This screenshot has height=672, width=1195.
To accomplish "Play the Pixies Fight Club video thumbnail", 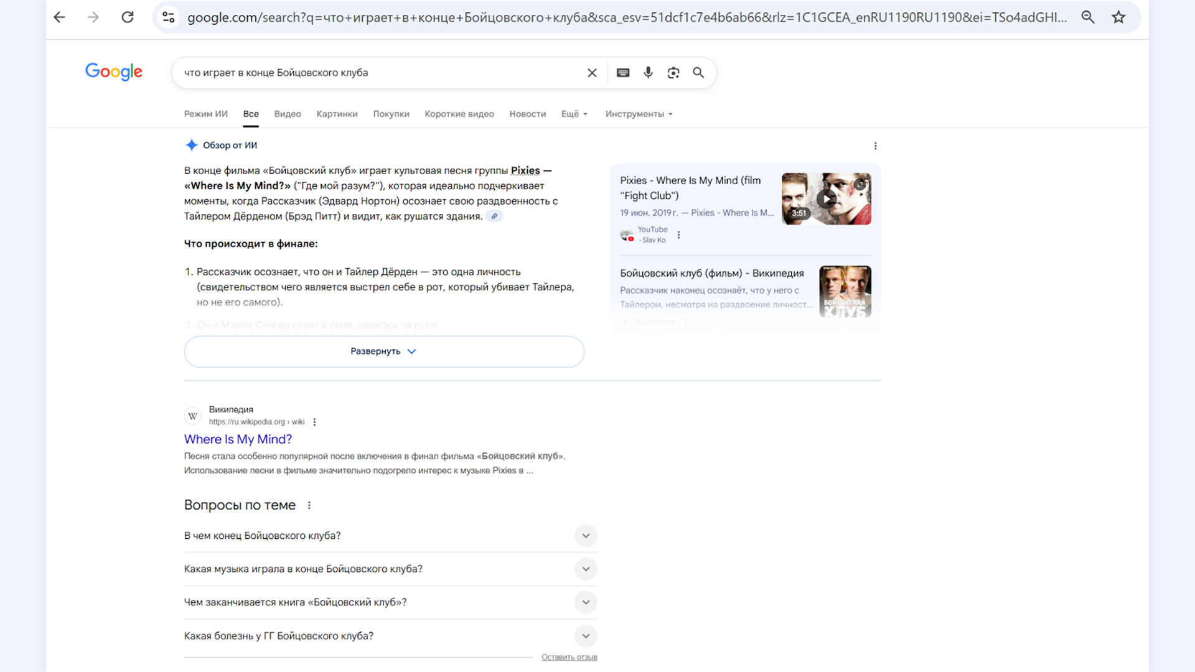I will coord(826,199).
